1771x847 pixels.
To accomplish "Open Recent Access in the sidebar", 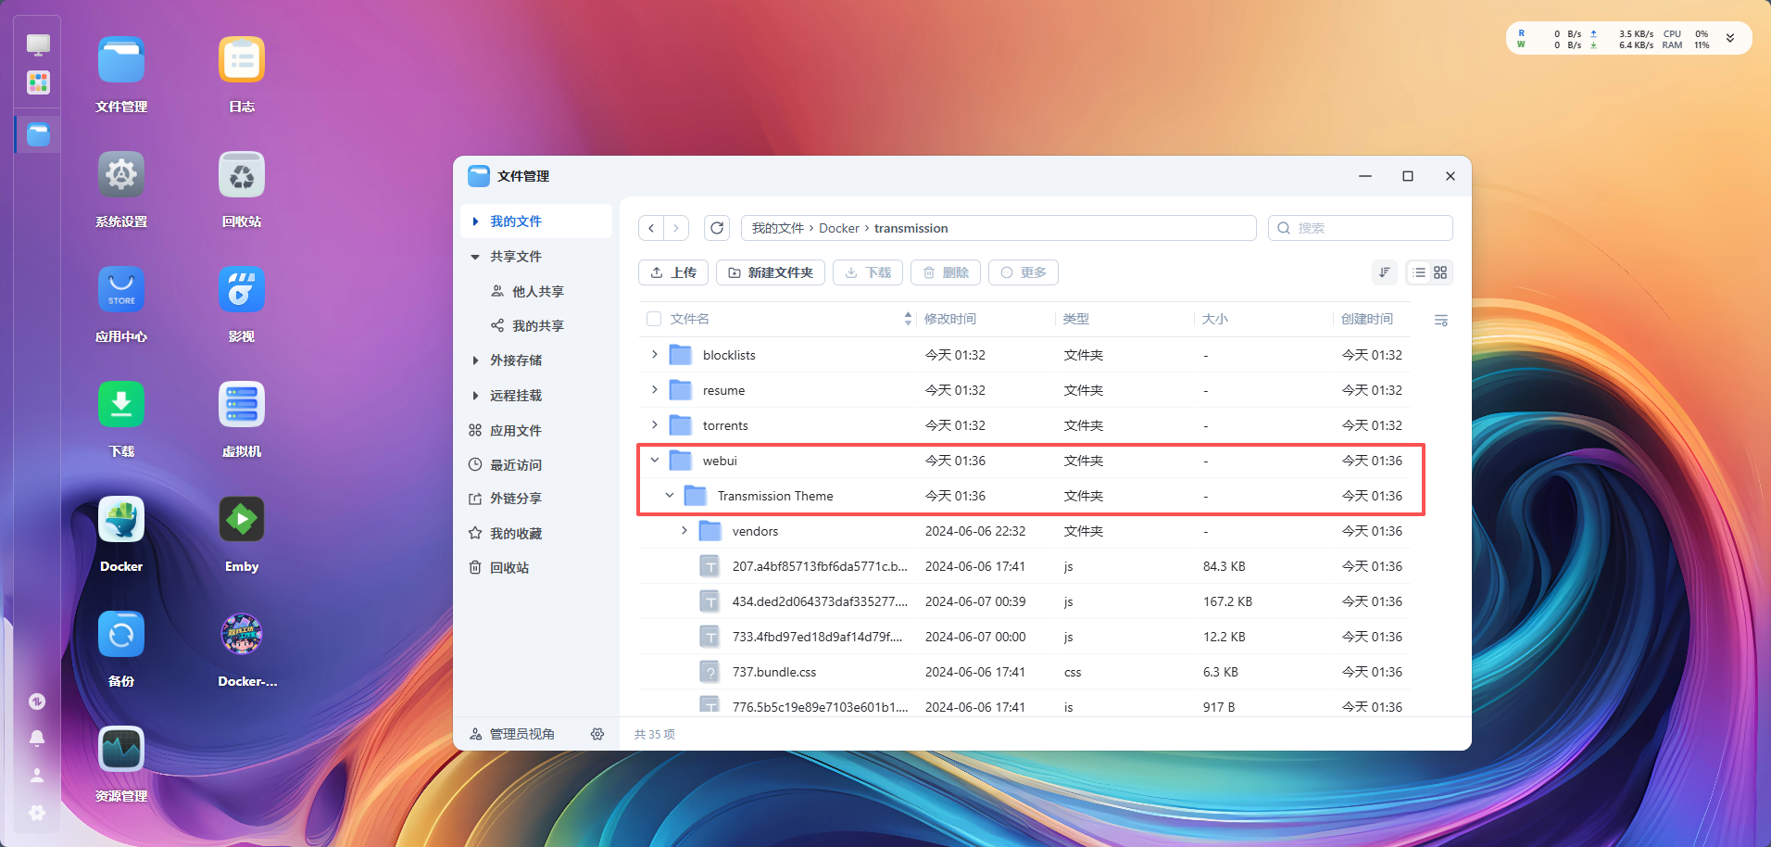I will [x=515, y=465].
